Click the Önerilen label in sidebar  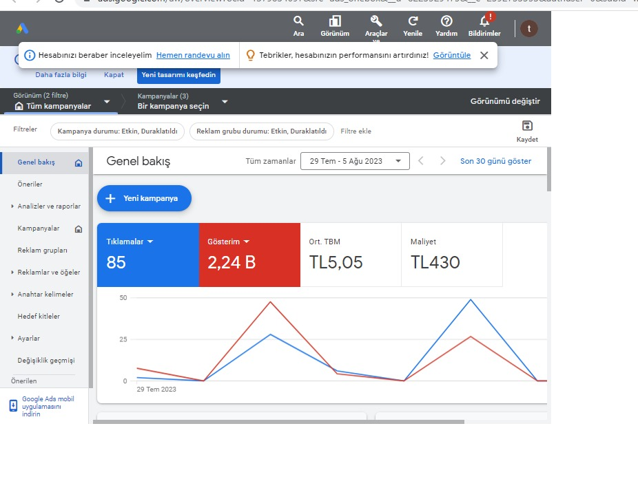pos(23,381)
